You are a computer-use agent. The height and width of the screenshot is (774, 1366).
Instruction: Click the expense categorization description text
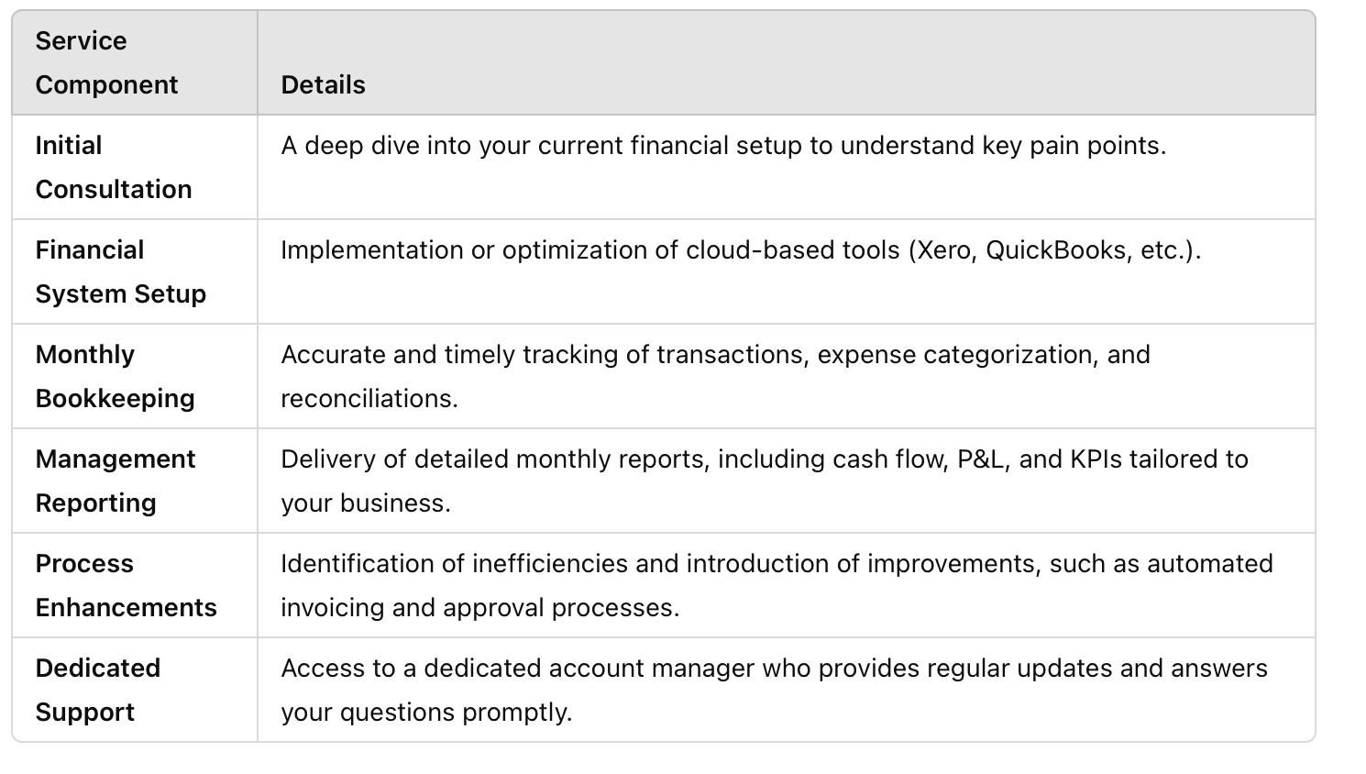pyautogui.click(x=715, y=355)
